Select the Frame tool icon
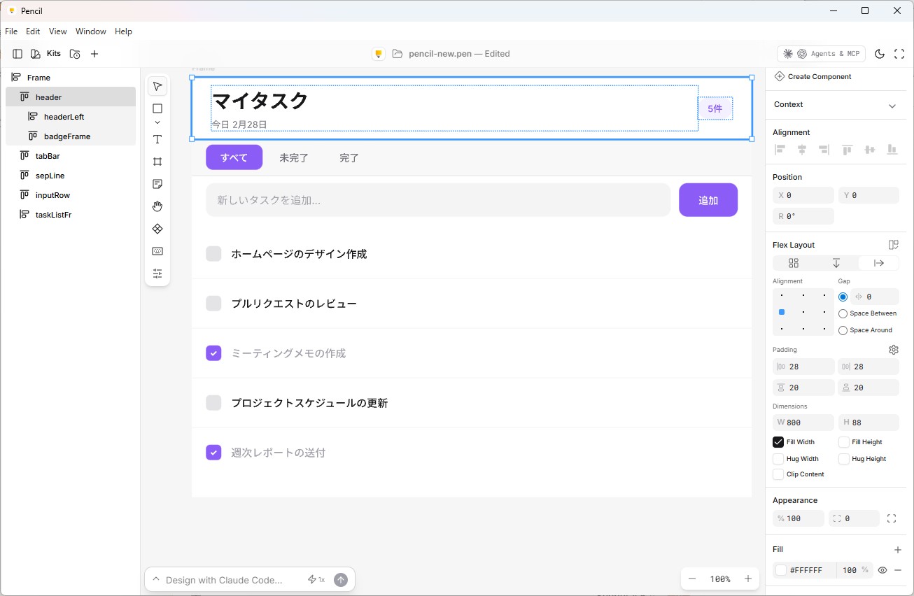Viewport: 914px width, 596px height. click(157, 162)
